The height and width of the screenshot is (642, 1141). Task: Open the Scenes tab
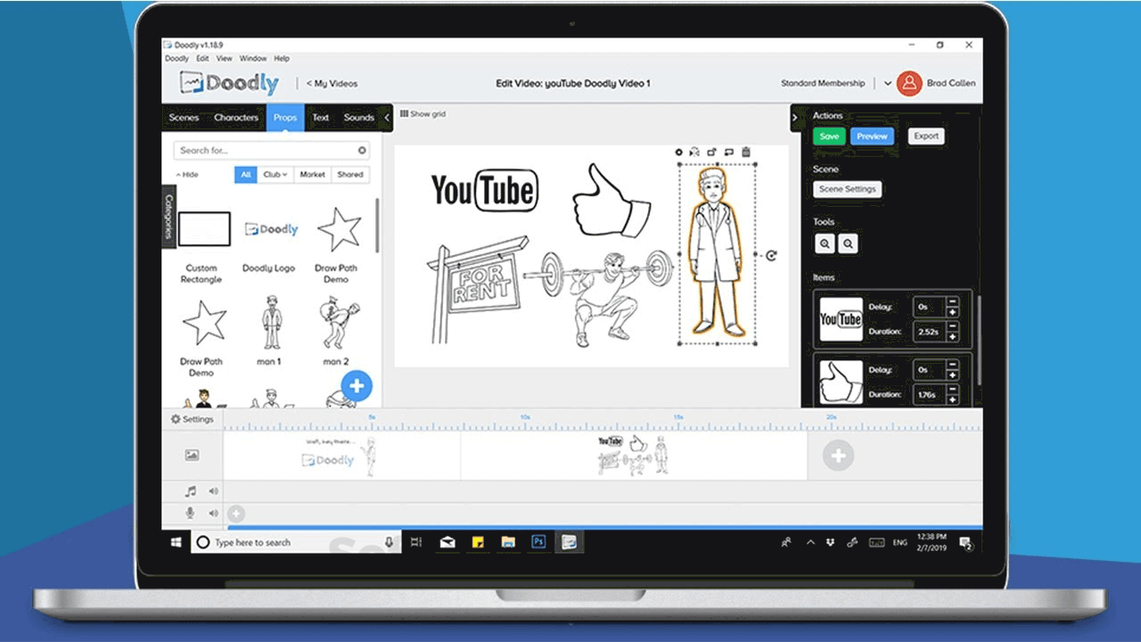tap(185, 118)
